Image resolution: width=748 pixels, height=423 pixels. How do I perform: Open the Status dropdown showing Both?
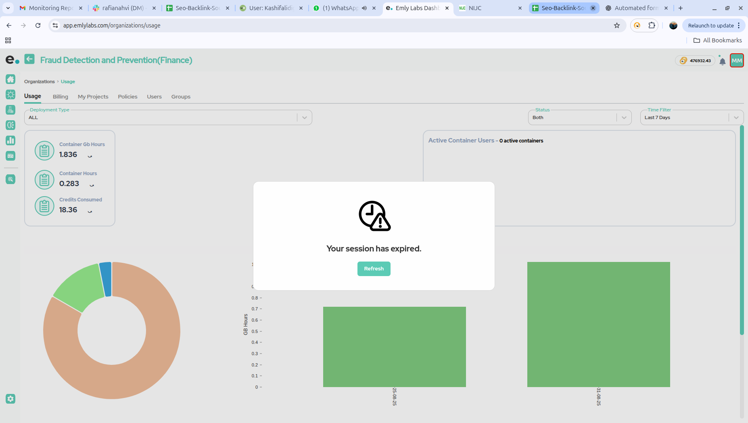[x=580, y=117]
